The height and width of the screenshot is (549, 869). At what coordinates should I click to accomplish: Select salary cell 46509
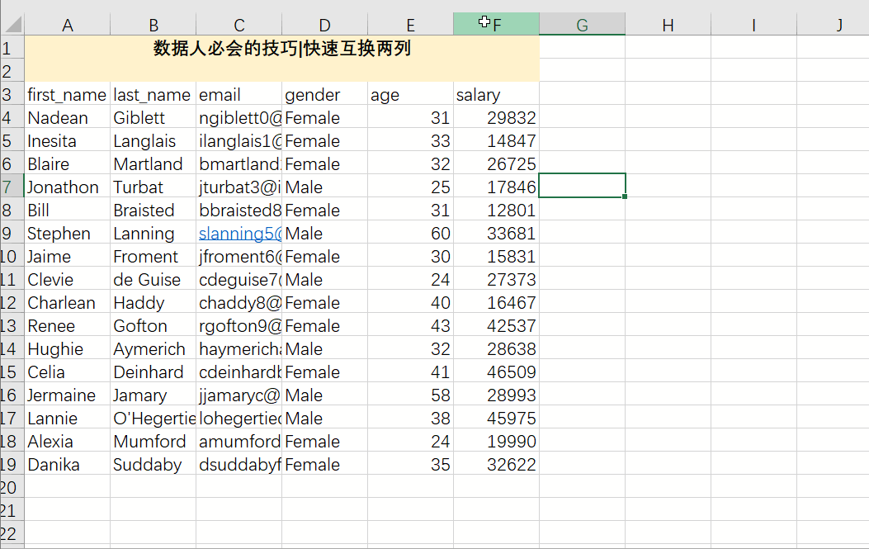(497, 372)
